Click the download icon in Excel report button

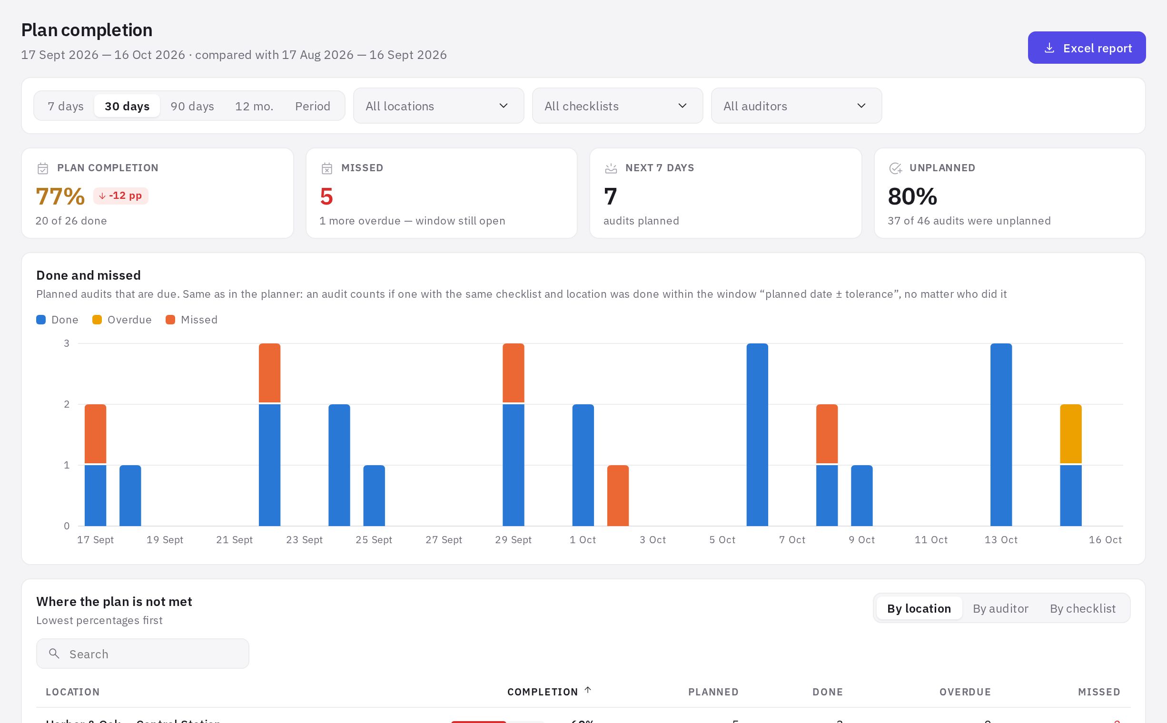(x=1049, y=48)
